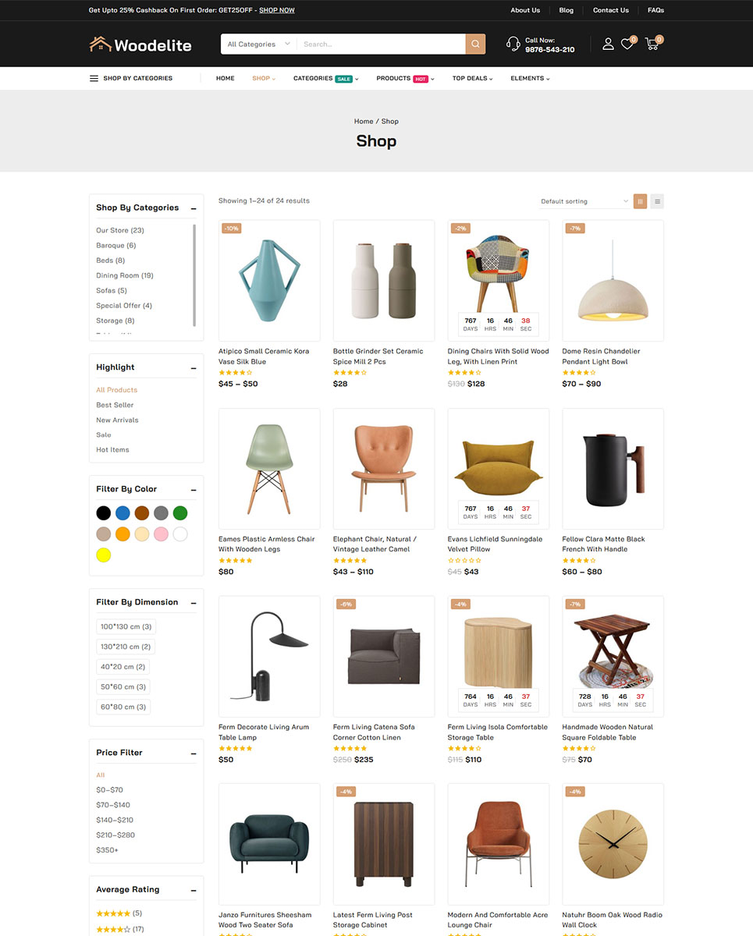Open the Atipico ceramic vase thumbnail

click(269, 280)
